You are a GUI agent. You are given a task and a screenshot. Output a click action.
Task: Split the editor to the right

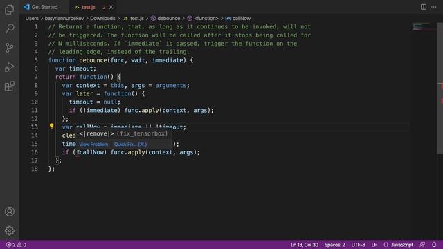pyautogui.click(x=423, y=7)
